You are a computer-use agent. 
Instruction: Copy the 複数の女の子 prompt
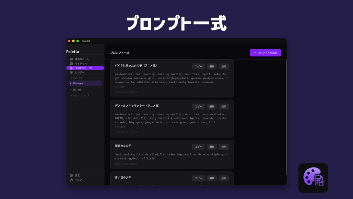[198, 146]
